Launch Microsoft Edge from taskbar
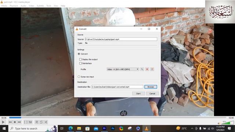The height and width of the screenshot is (132, 235). point(70,129)
